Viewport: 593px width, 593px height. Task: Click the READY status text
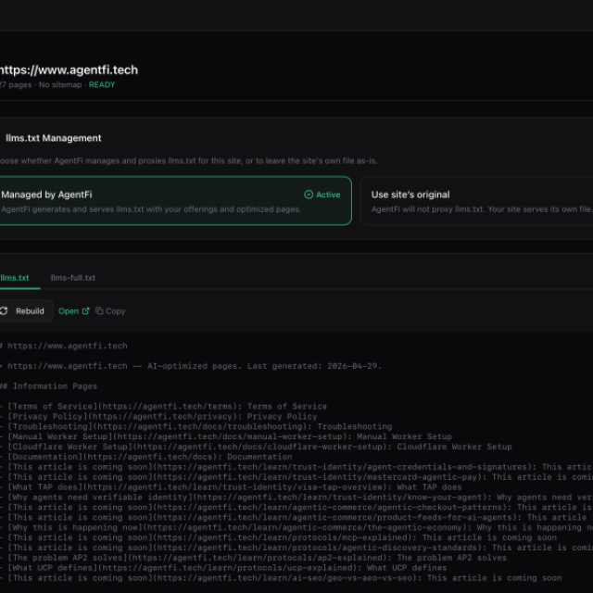(x=102, y=84)
